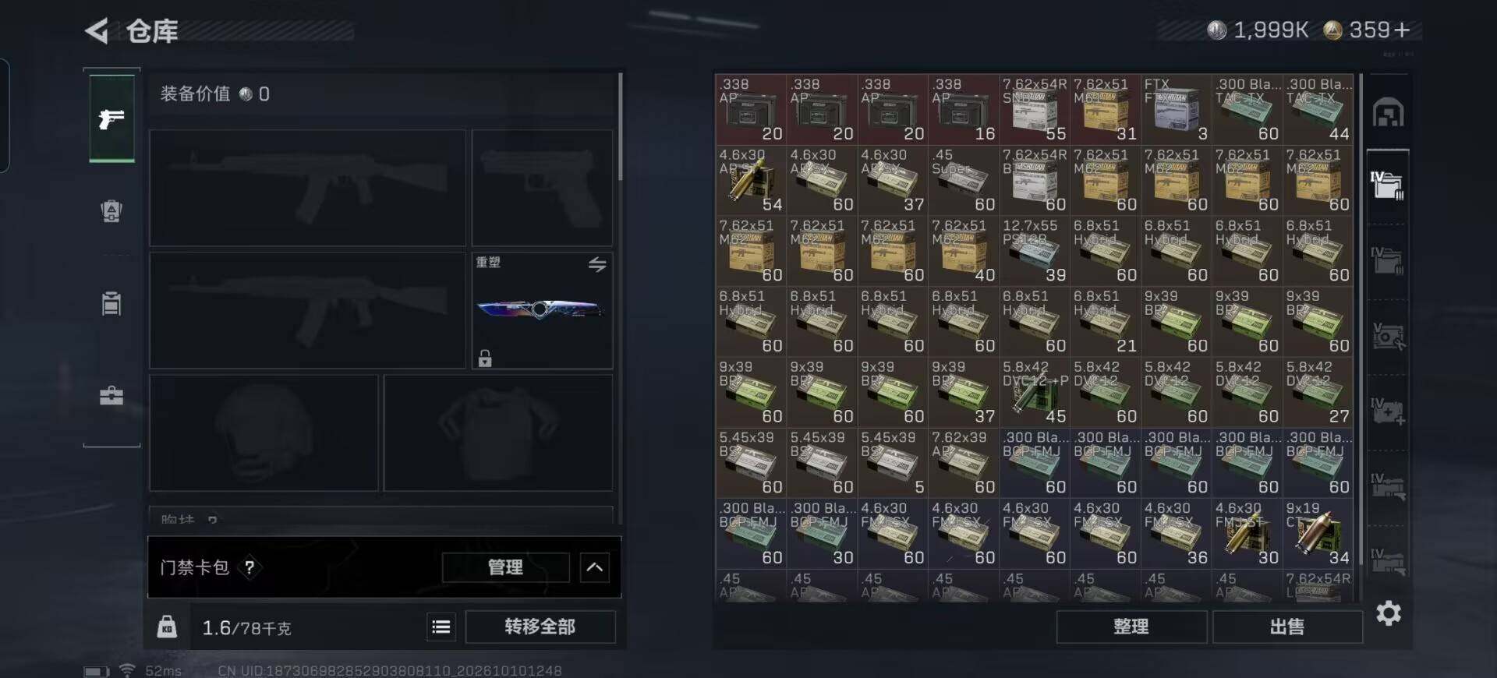Select the main stash icon on the right rail
The width and height of the screenshot is (1497, 678).
pos(1389,113)
